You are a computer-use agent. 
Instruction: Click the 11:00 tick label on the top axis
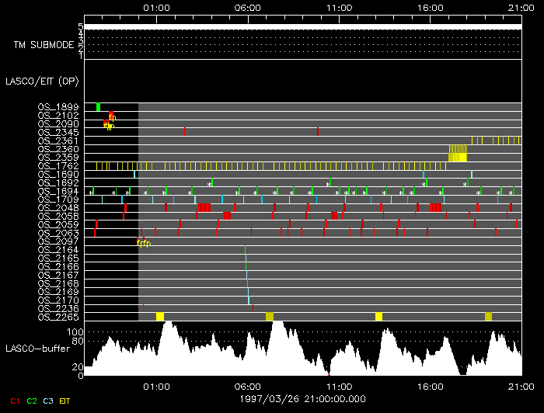tap(338, 7)
